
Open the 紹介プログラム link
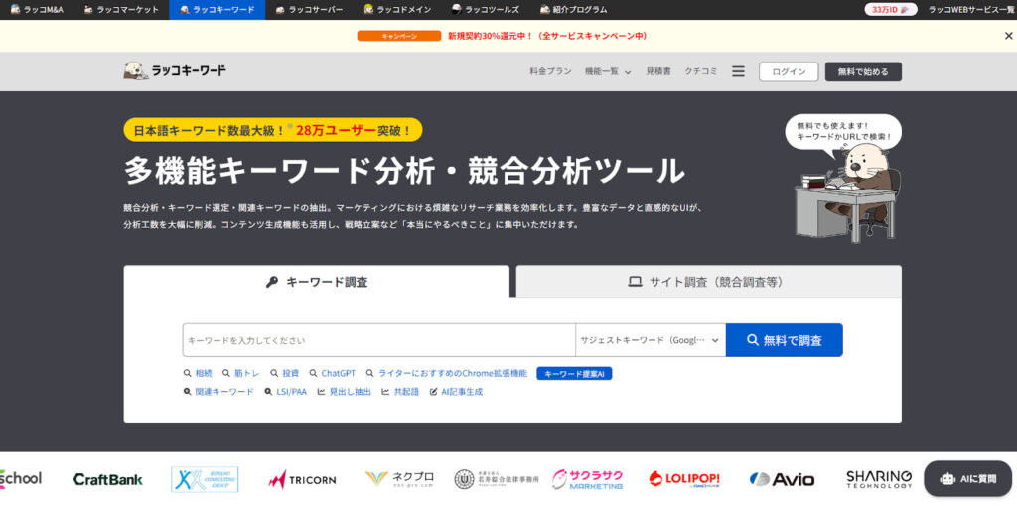pyautogui.click(x=573, y=10)
